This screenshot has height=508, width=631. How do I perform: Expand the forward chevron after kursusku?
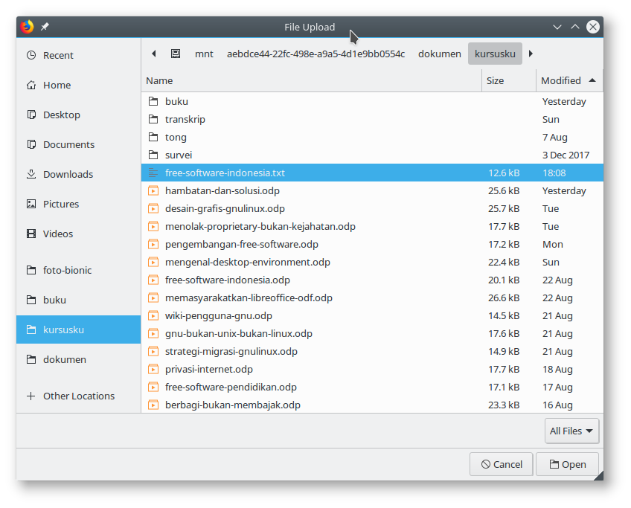[x=530, y=54]
